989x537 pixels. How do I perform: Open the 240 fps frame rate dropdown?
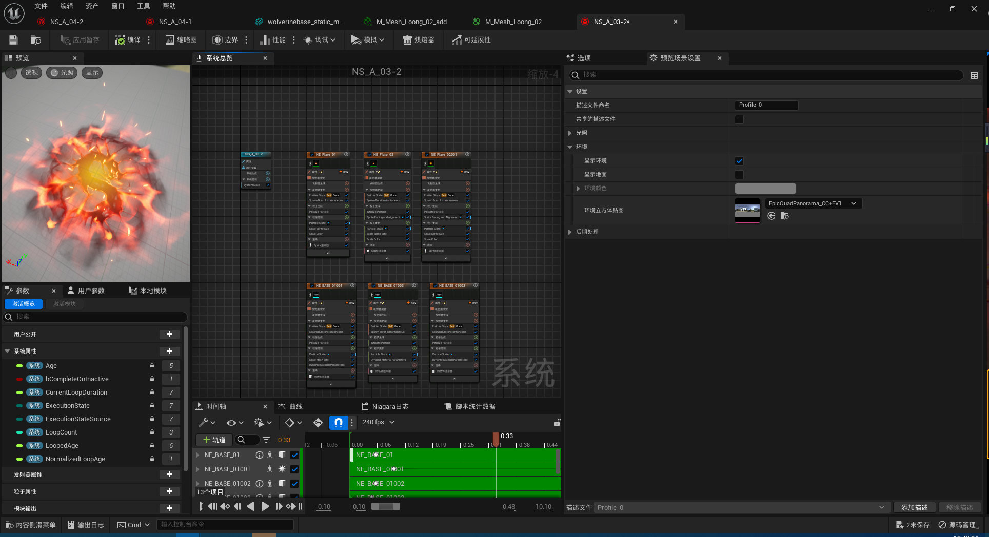(x=379, y=422)
